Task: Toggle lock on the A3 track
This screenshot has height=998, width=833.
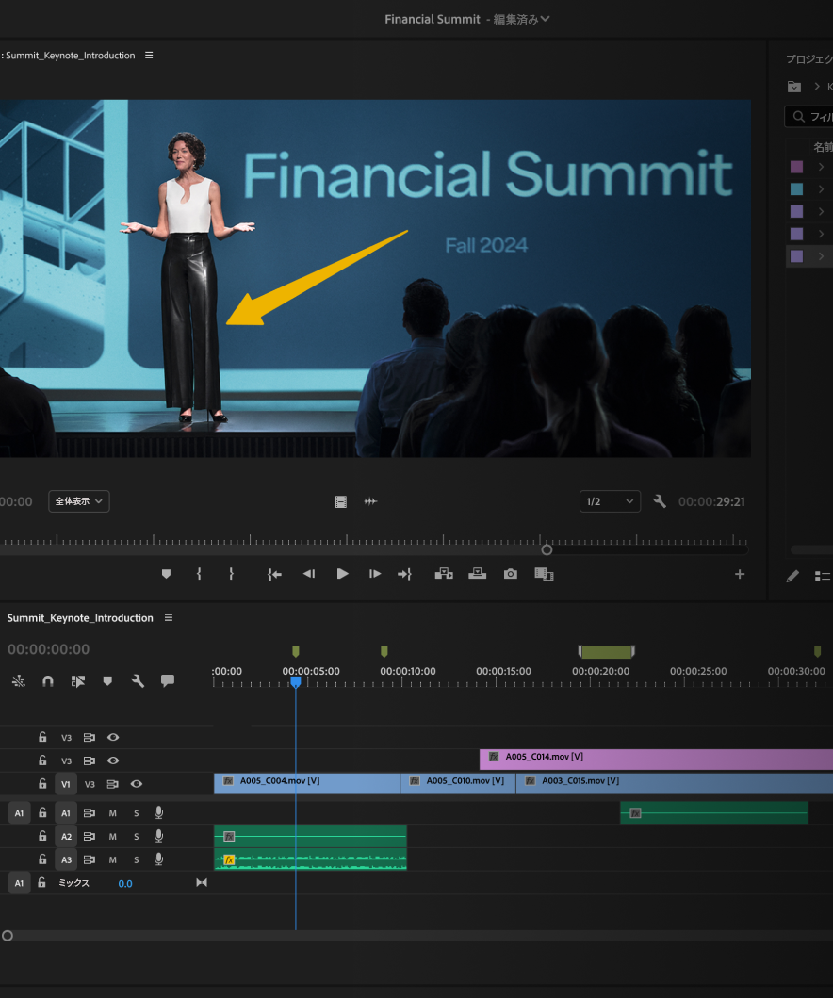Action: point(42,859)
